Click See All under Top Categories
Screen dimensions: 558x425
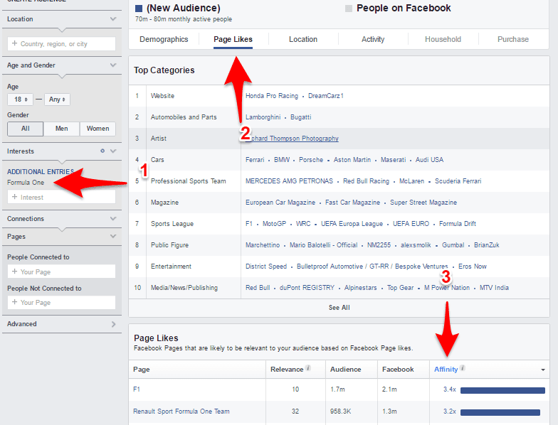(339, 308)
